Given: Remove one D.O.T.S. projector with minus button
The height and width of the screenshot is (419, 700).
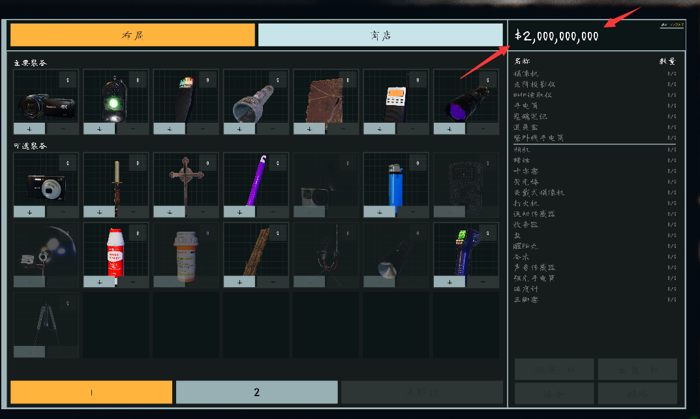Looking at the screenshot, I should 132,129.
